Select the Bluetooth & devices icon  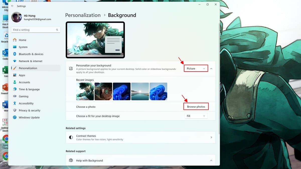tap(15, 54)
